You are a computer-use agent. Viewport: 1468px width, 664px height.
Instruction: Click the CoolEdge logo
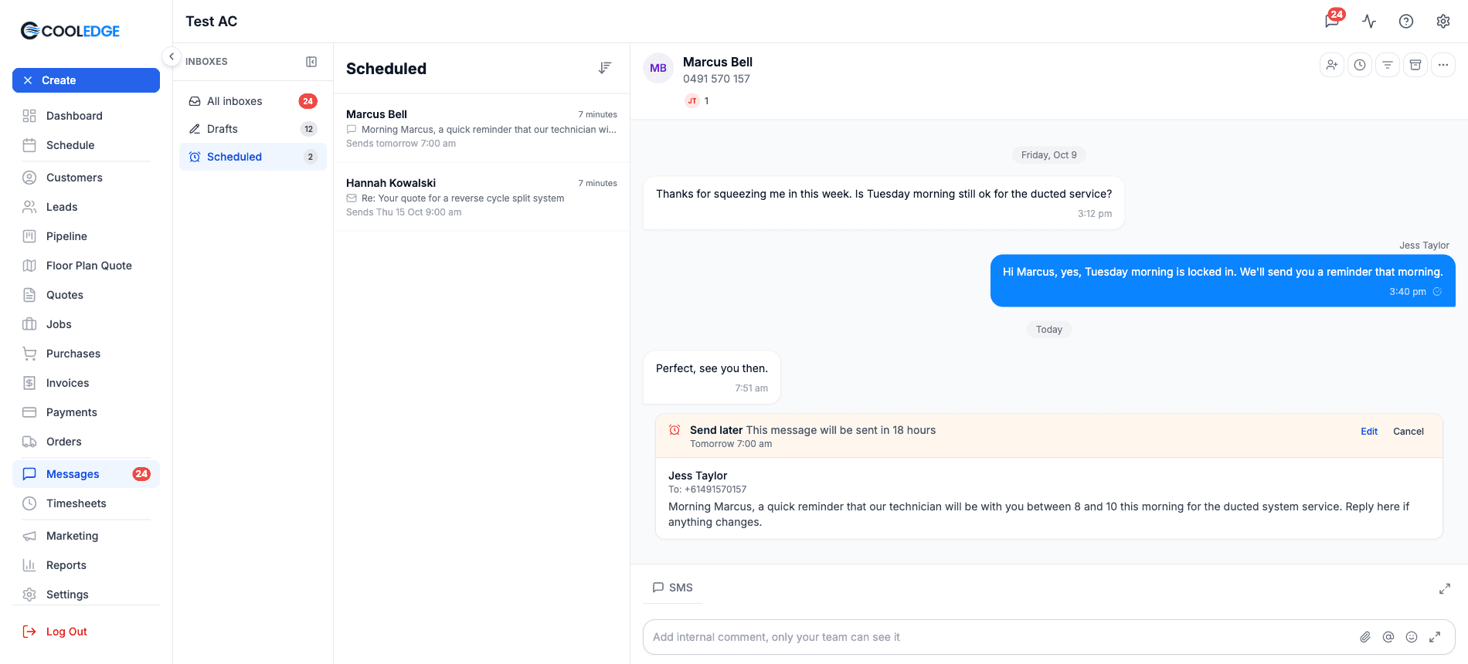click(x=70, y=31)
